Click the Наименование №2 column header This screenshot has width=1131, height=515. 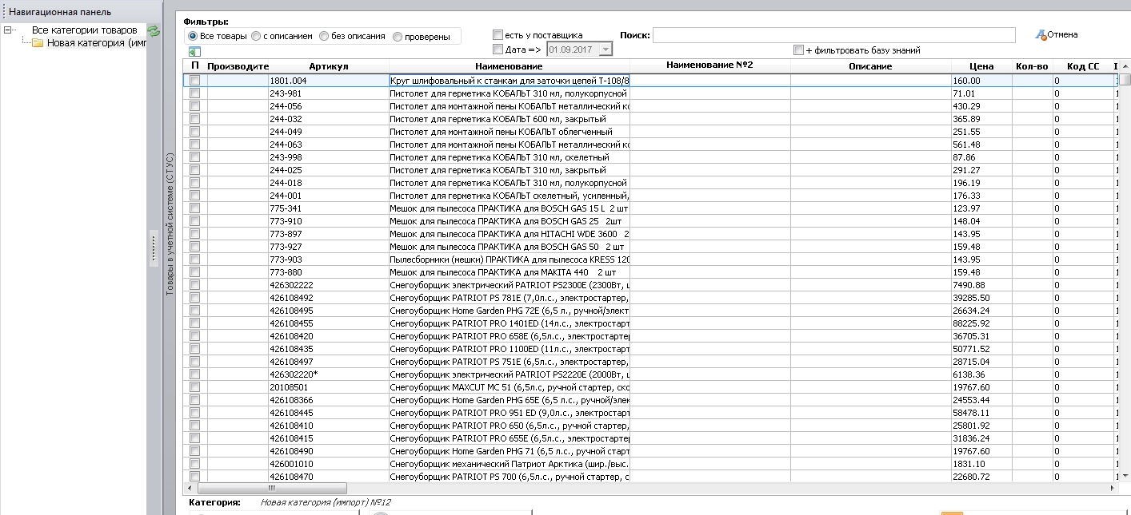coord(710,65)
